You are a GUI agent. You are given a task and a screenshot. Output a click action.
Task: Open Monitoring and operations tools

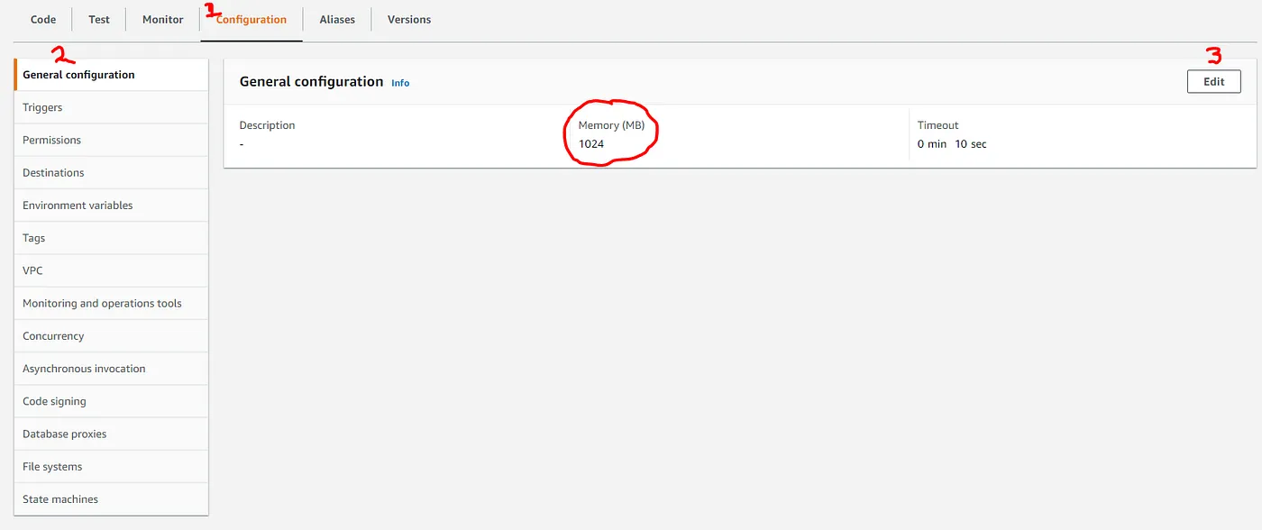tap(102, 304)
